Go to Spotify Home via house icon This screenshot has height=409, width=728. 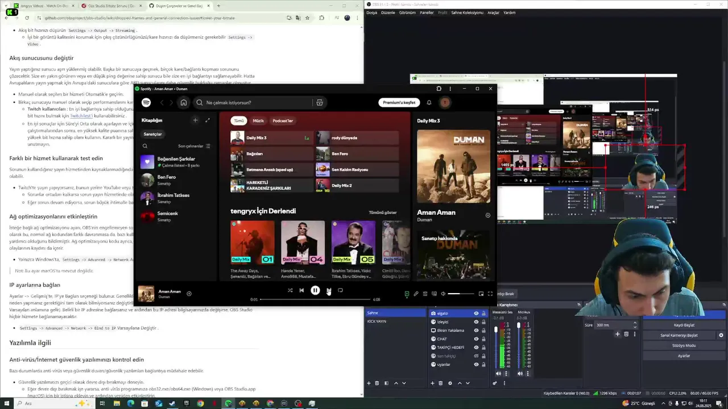pyautogui.click(x=183, y=103)
